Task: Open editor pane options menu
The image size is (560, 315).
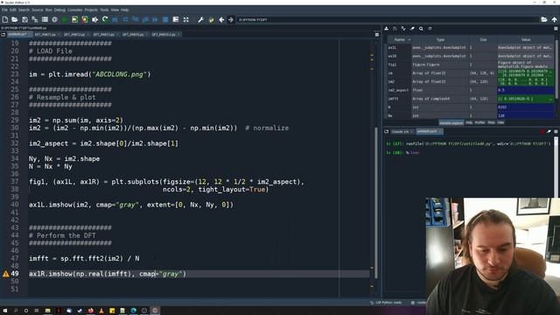Action: coord(377,35)
